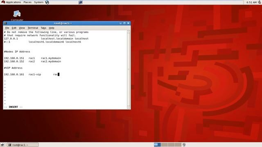Launch the web browser globe icon
The image size is (262, 147).
point(47,2)
